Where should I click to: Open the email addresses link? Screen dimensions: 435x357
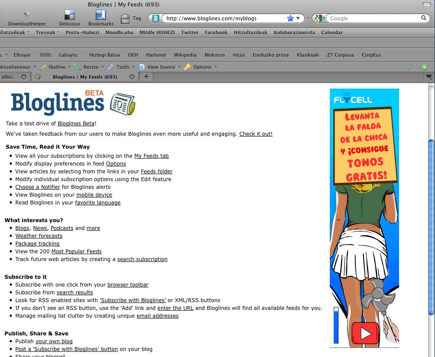(157, 316)
